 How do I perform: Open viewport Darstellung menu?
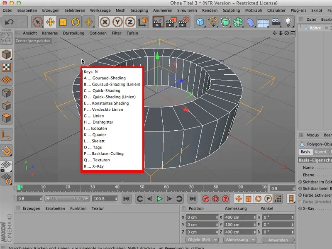click(x=73, y=33)
